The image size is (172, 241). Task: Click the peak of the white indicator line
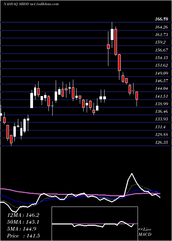pos(132,174)
